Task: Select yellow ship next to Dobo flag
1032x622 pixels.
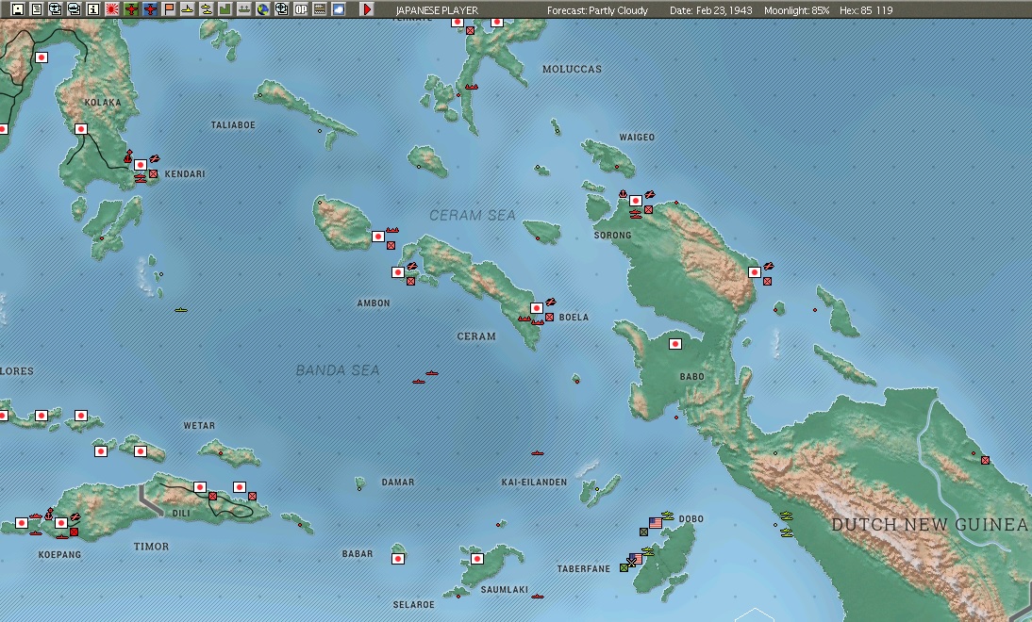Action: (x=669, y=516)
